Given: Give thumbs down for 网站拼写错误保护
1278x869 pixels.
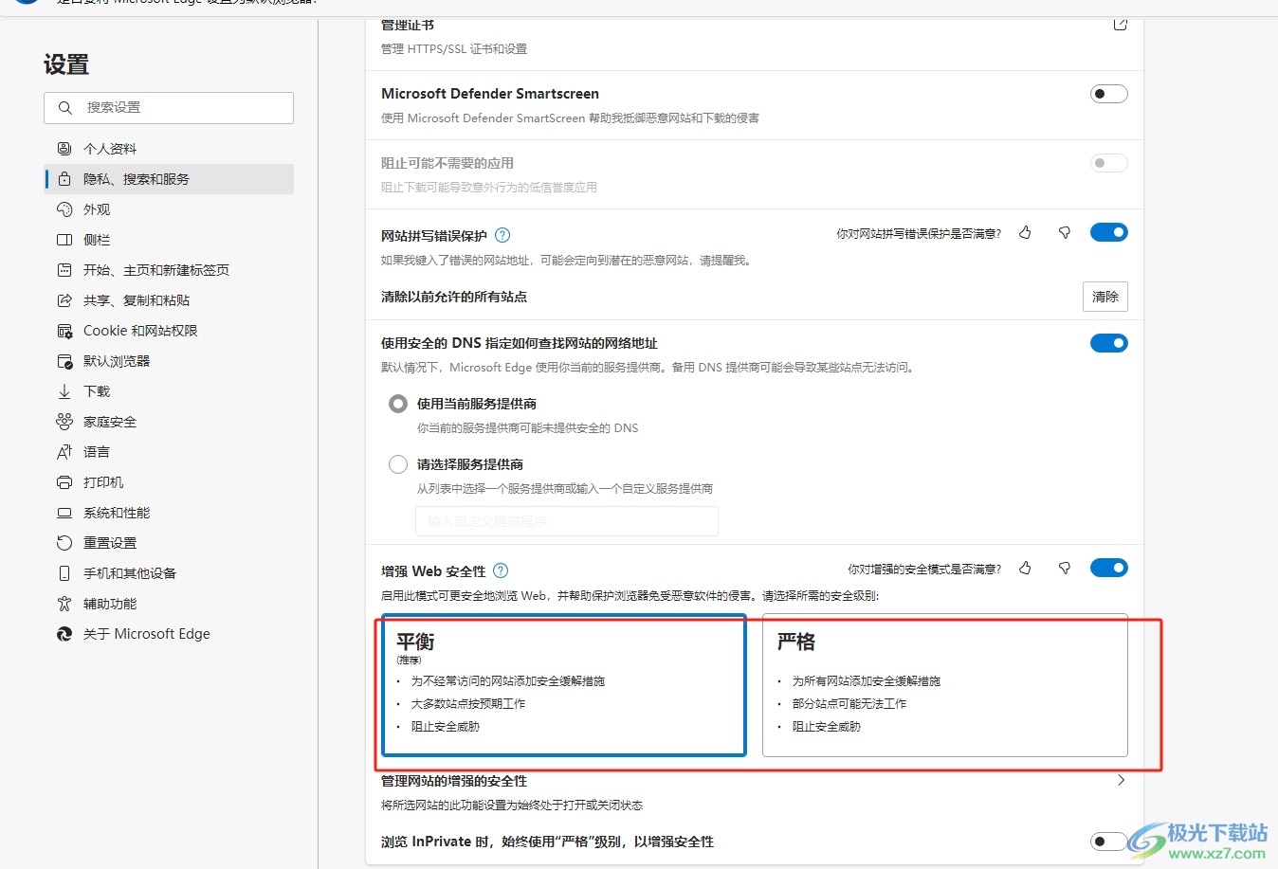Looking at the screenshot, I should (x=1065, y=232).
